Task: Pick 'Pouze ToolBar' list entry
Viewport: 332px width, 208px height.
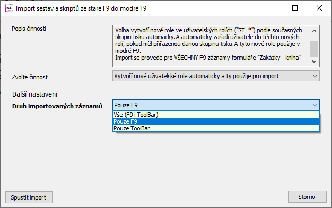Action: click(x=216, y=128)
